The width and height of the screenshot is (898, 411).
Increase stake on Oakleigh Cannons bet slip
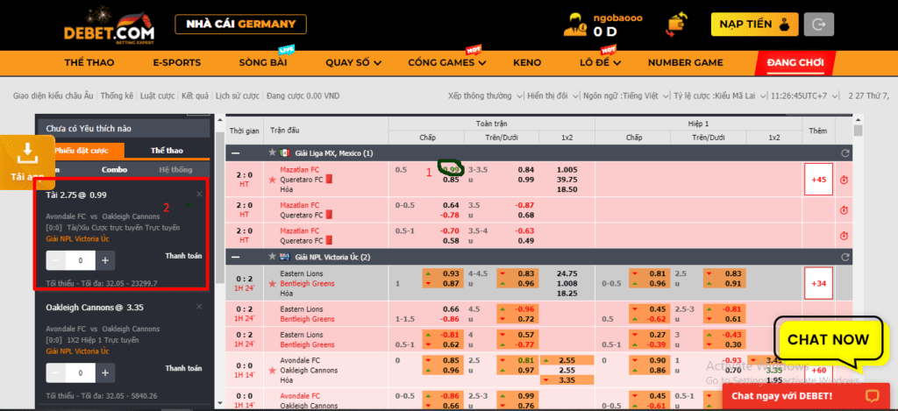[105, 373]
